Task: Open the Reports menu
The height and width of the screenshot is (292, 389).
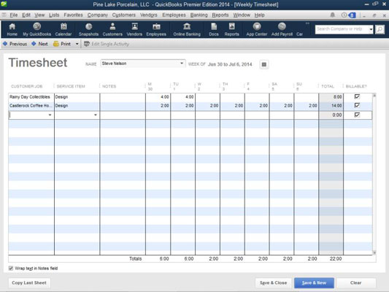Action: (x=220, y=15)
